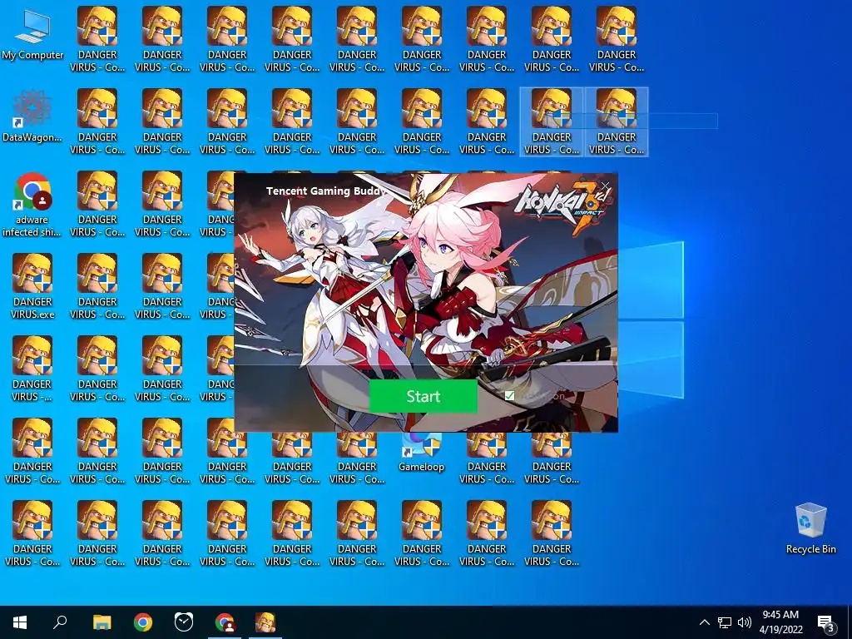Open the network status tray icon
This screenshot has width=852, height=639.
[x=725, y=622]
